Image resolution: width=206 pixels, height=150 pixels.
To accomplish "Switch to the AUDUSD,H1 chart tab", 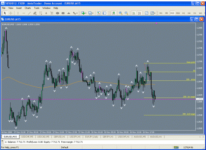I will (156, 137).
